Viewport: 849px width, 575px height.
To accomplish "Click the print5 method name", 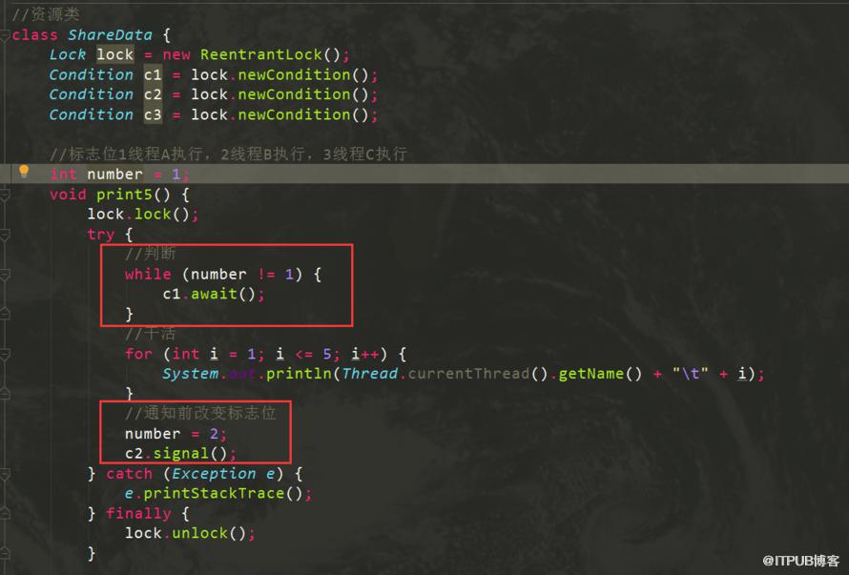I will click(x=125, y=195).
